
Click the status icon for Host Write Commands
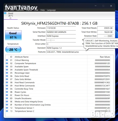pos(7,86)
